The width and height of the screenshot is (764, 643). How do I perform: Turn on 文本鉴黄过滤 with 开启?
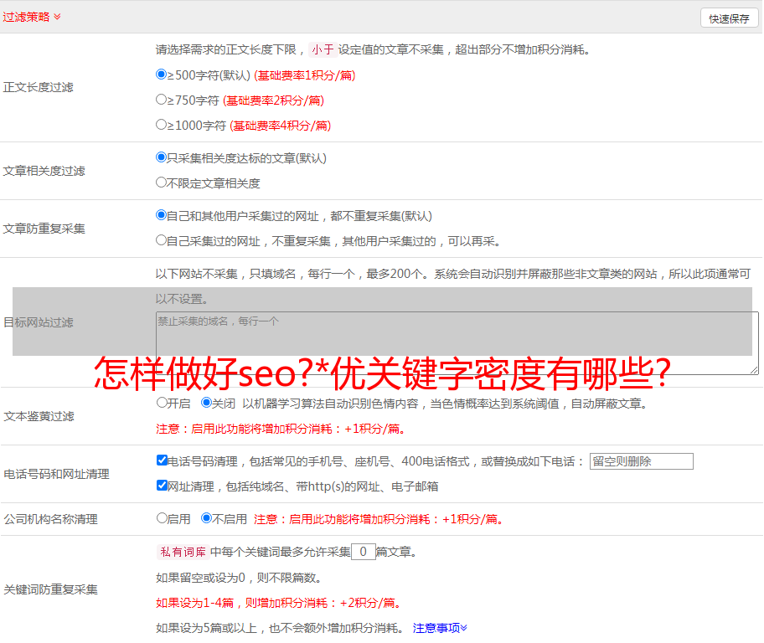point(162,403)
